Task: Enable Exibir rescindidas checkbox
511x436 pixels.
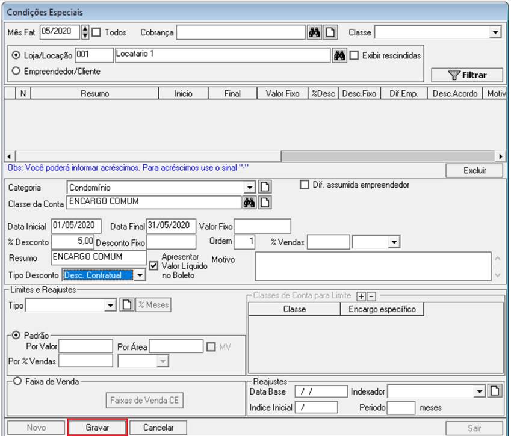Action: [x=354, y=55]
